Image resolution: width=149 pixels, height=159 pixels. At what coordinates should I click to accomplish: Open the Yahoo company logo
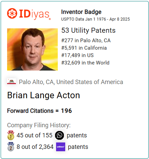tap(60, 147)
